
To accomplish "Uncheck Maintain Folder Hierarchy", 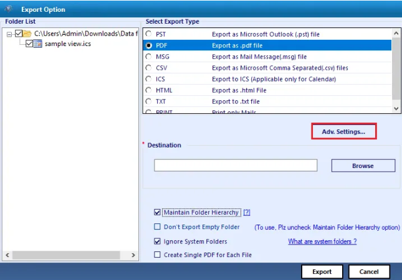I will [x=158, y=213].
